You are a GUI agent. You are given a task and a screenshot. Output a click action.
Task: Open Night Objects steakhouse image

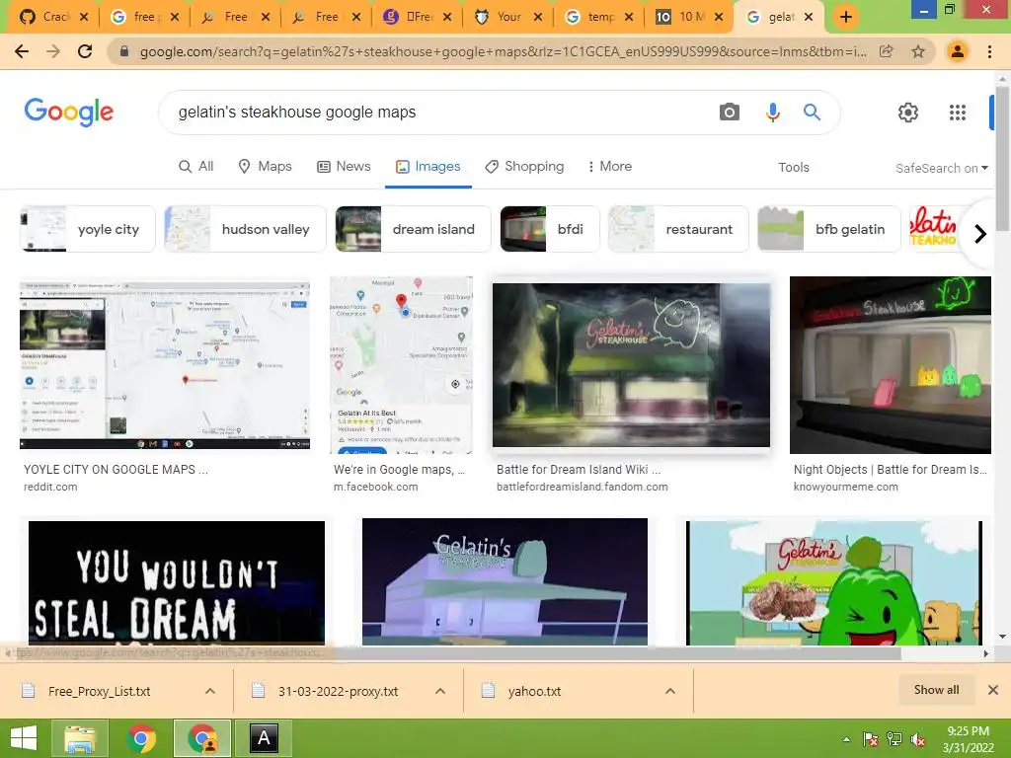click(891, 365)
